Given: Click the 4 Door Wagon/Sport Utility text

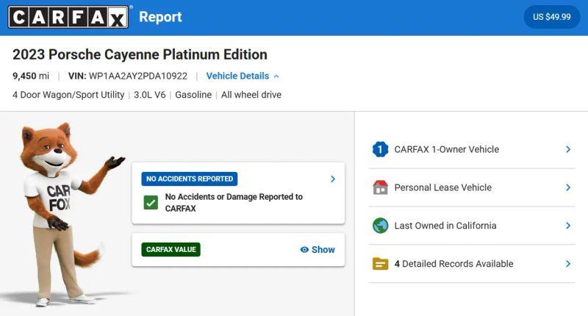Looking at the screenshot, I should pos(68,95).
